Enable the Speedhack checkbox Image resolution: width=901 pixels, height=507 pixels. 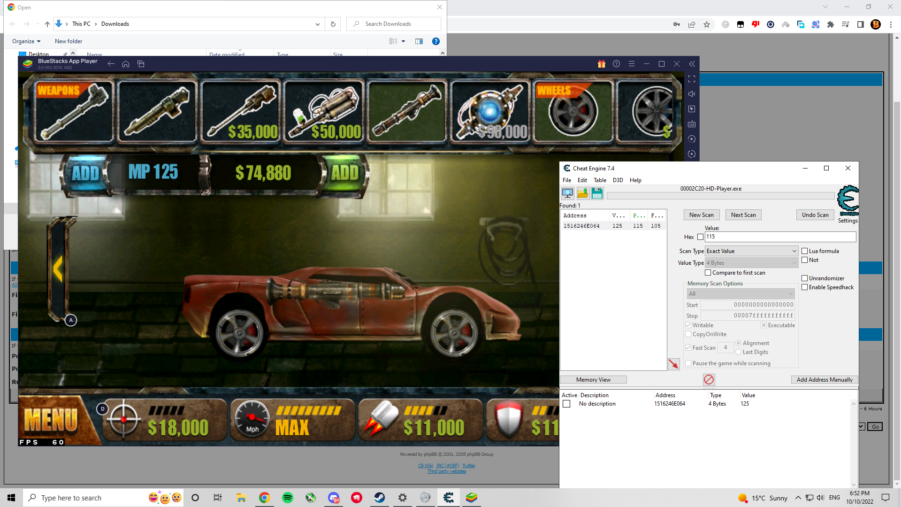tap(805, 287)
